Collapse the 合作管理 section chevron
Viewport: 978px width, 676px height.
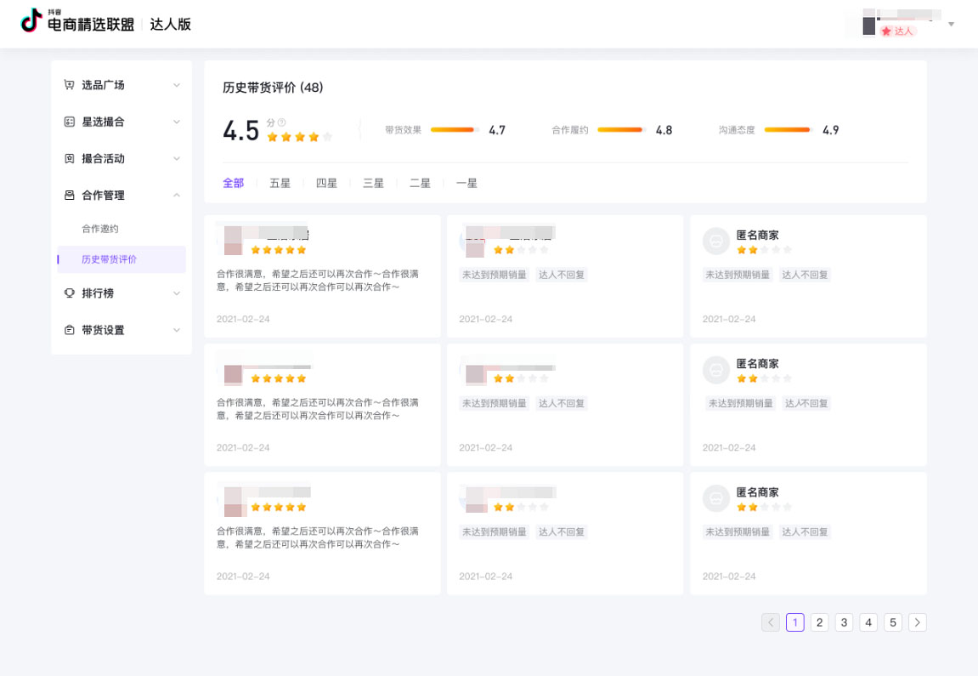(x=177, y=195)
